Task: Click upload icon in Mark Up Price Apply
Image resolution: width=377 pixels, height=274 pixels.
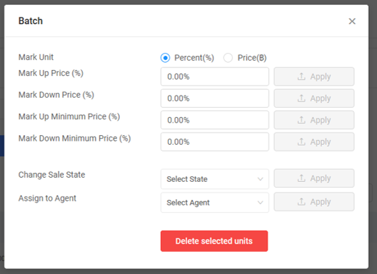Action: point(302,77)
